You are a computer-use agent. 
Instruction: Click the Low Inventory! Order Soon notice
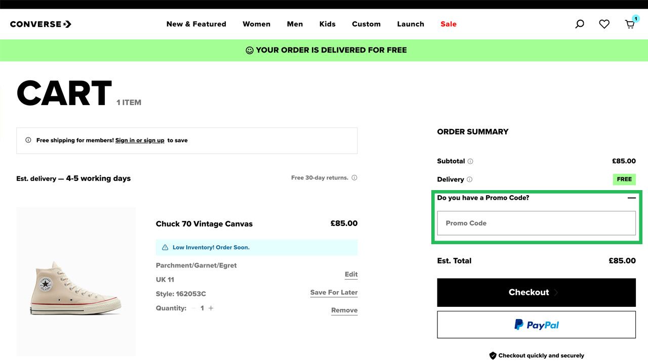click(x=257, y=248)
